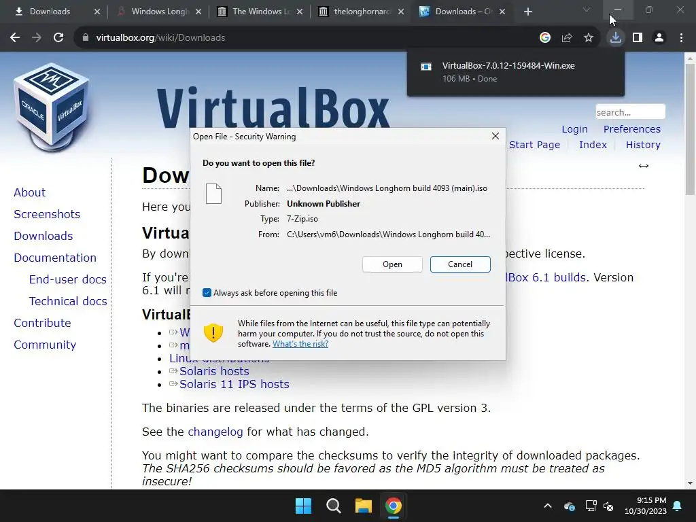The image size is (696, 522).
Task: Open the Downloads sidebar link
Action: 43,236
